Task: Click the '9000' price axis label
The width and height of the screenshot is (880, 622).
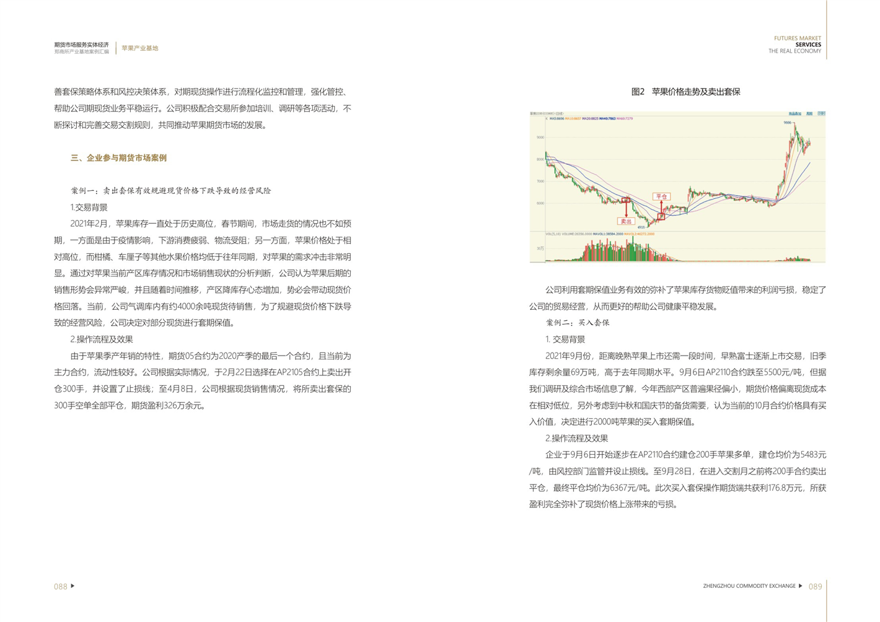Action: [x=540, y=138]
